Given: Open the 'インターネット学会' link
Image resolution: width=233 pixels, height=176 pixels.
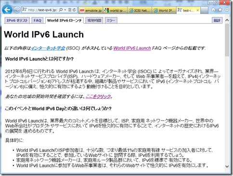Looking at the screenshot, I should pos(48,48).
